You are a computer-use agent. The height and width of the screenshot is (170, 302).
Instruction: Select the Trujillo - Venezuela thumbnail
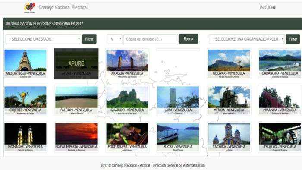[x=280, y=137]
